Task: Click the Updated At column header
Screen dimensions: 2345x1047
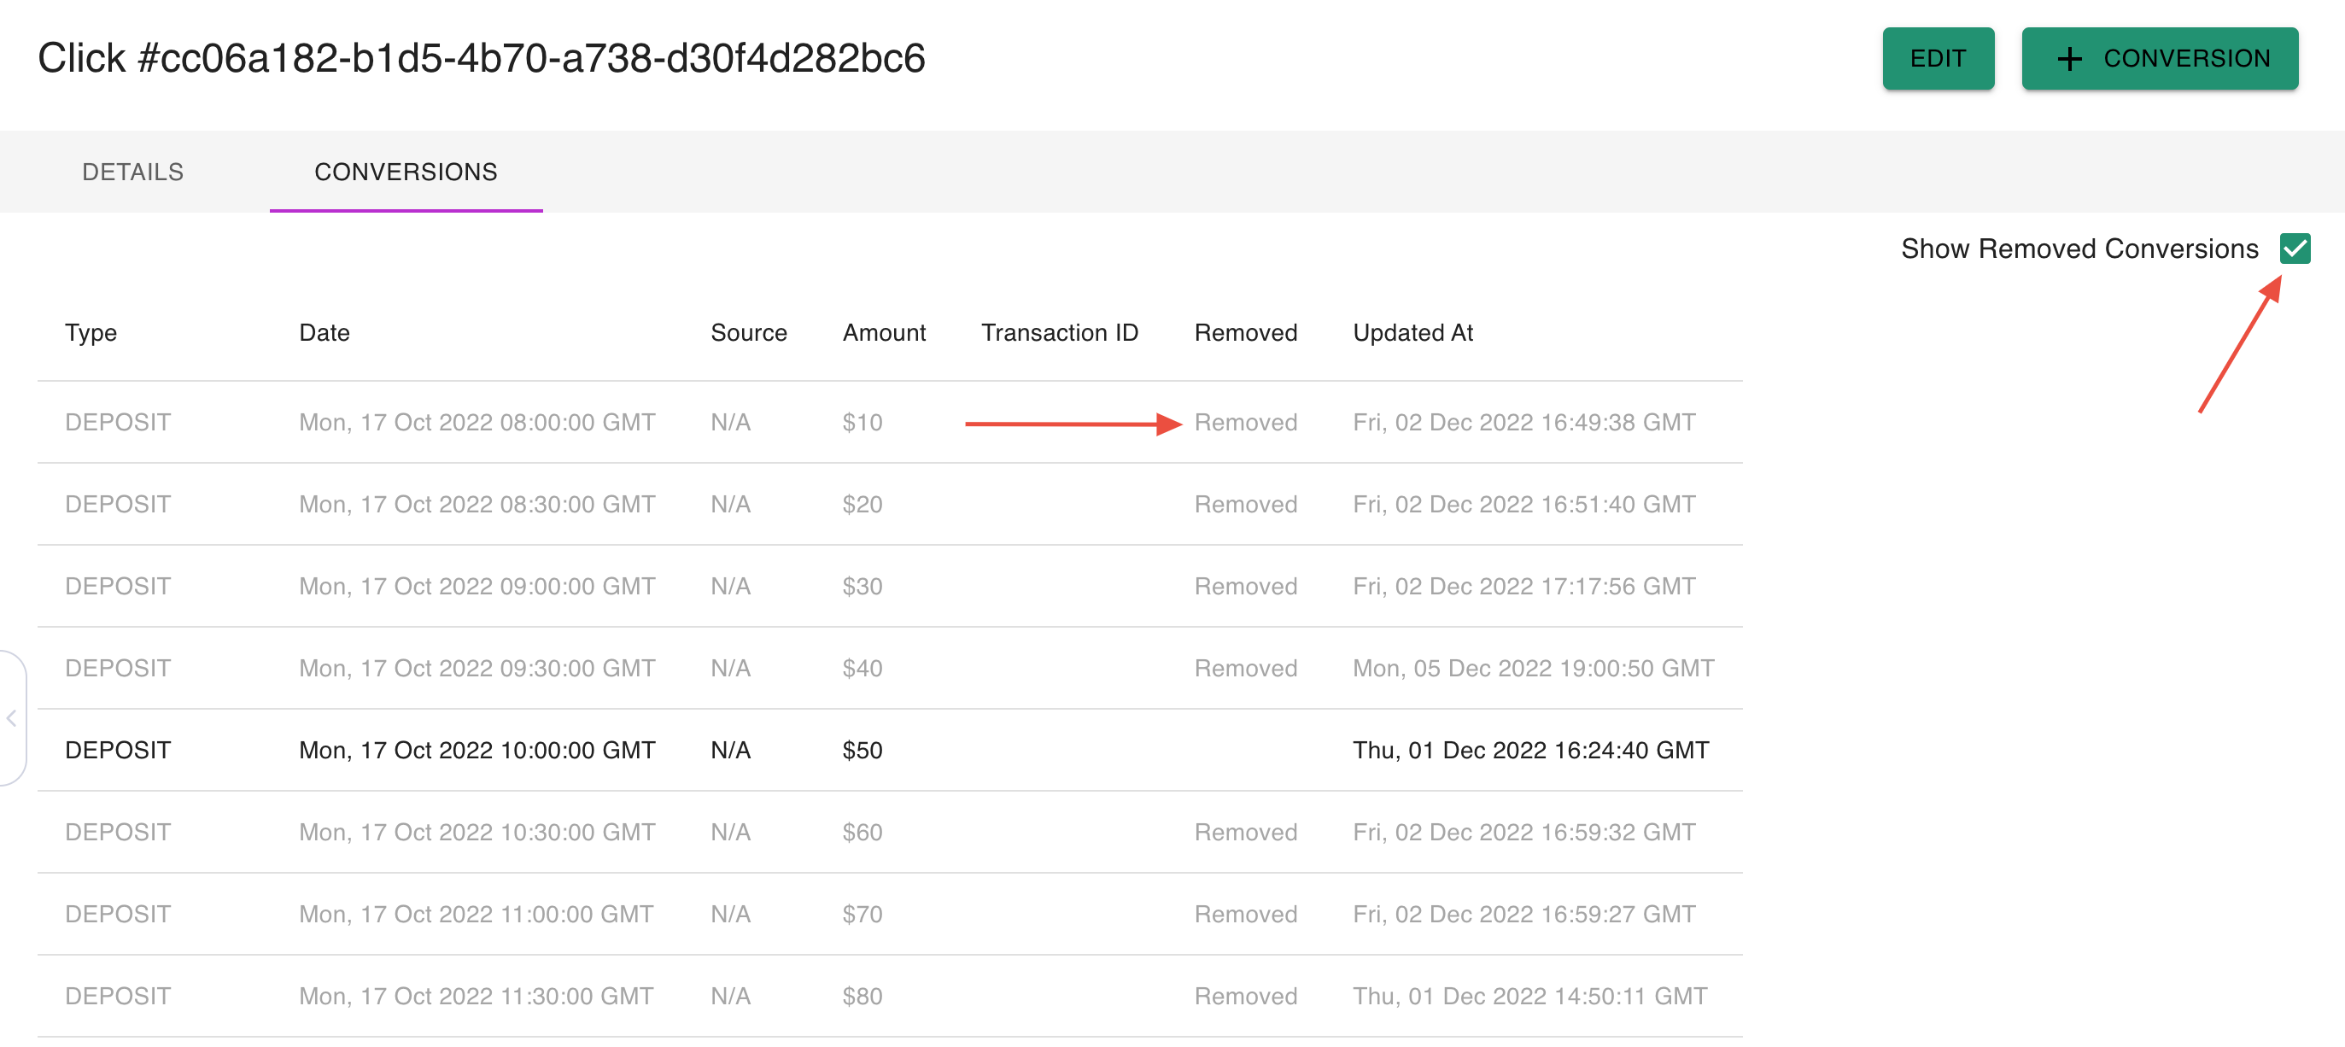Action: click(x=1412, y=332)
